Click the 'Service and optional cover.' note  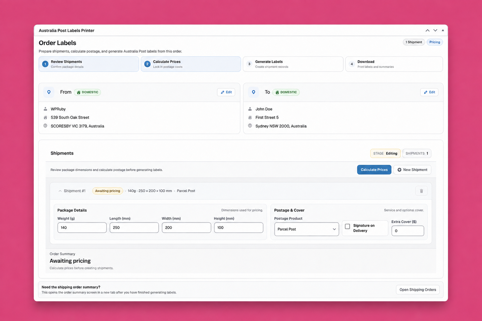(x=404, y=210)
